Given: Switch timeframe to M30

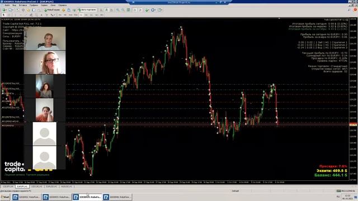Looking at the screenshot, I should [76, 15].
